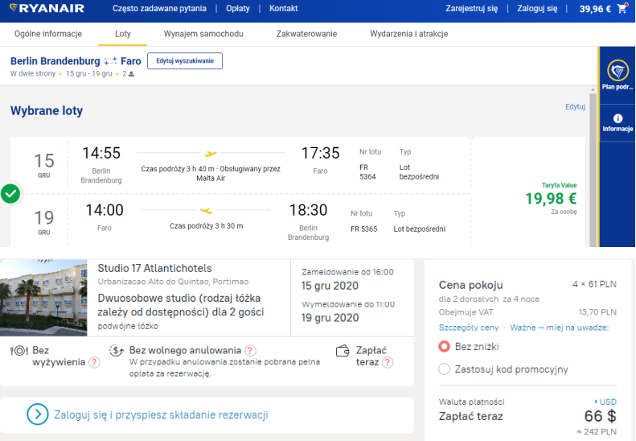636x441 pixels.
Task: Click the Informacje info icon
Action: [x=618, y=118]
